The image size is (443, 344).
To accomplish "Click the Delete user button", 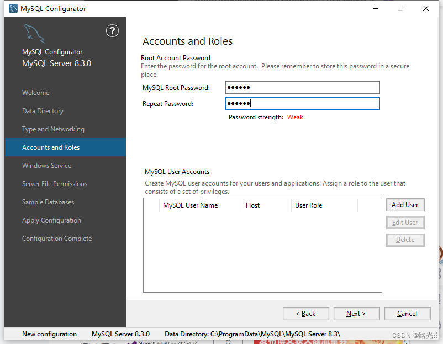I will pyautogui.click(x=405, y=240).
